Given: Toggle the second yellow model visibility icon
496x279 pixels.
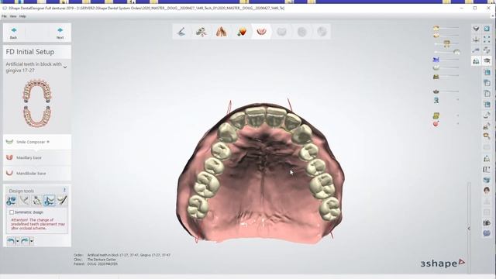Looking at the screenshot, I should point(436,36).
